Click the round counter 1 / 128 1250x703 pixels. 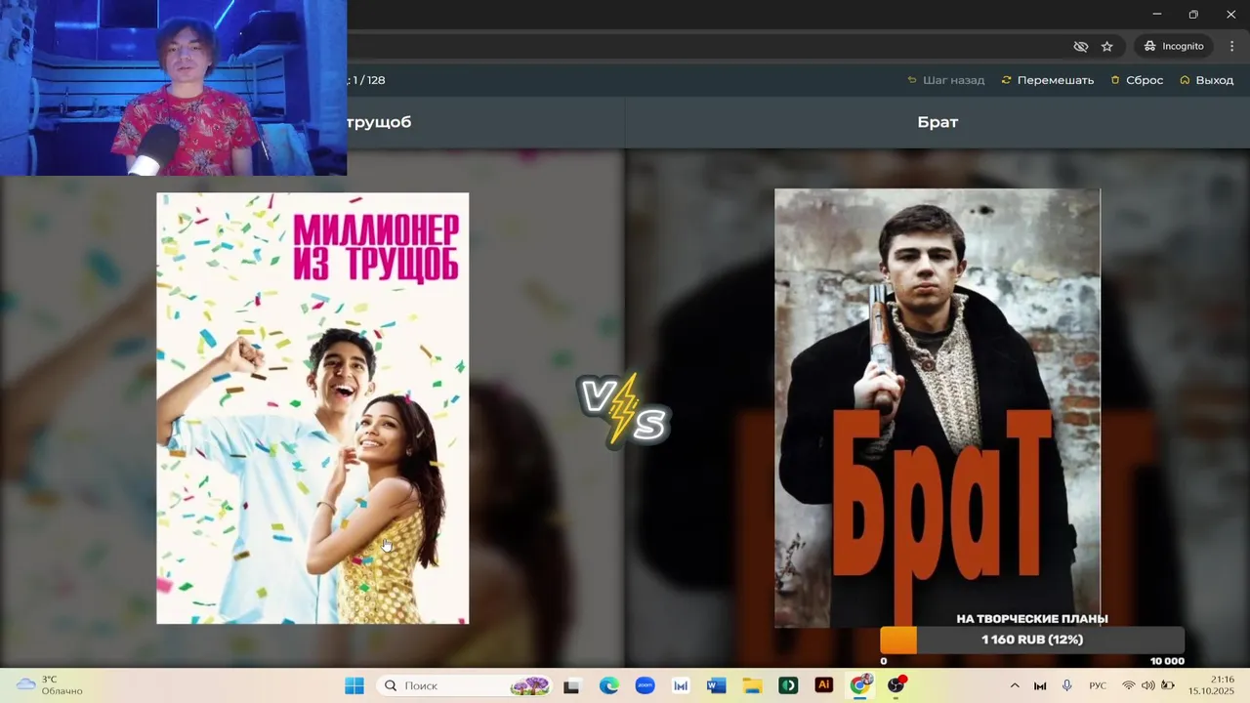pyautogui.click(x=367, y=80)
